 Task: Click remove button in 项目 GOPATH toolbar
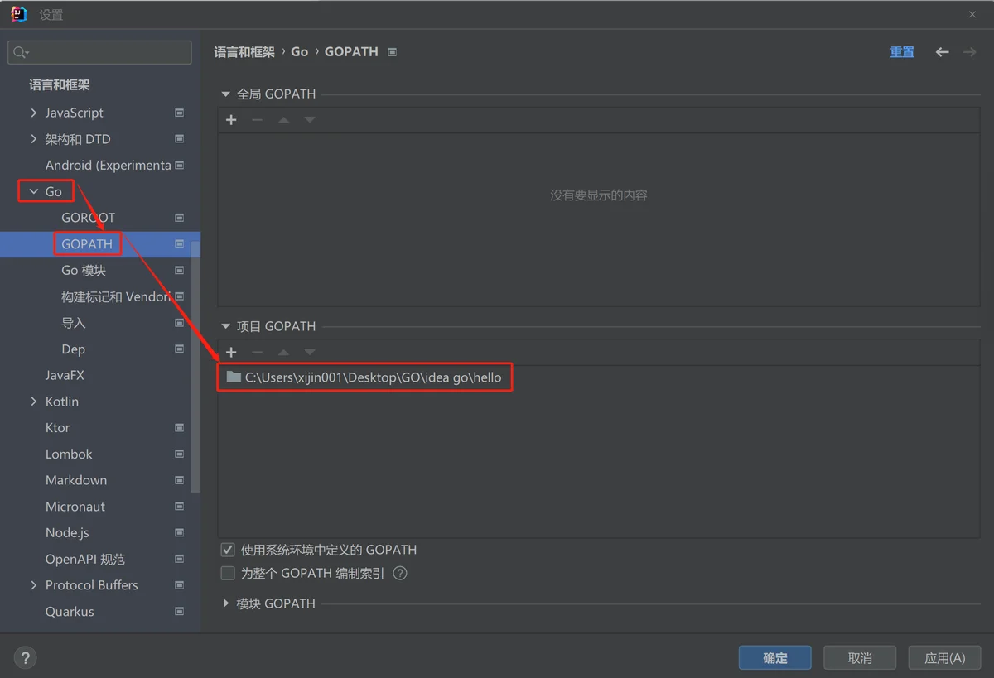coord(257,352)
